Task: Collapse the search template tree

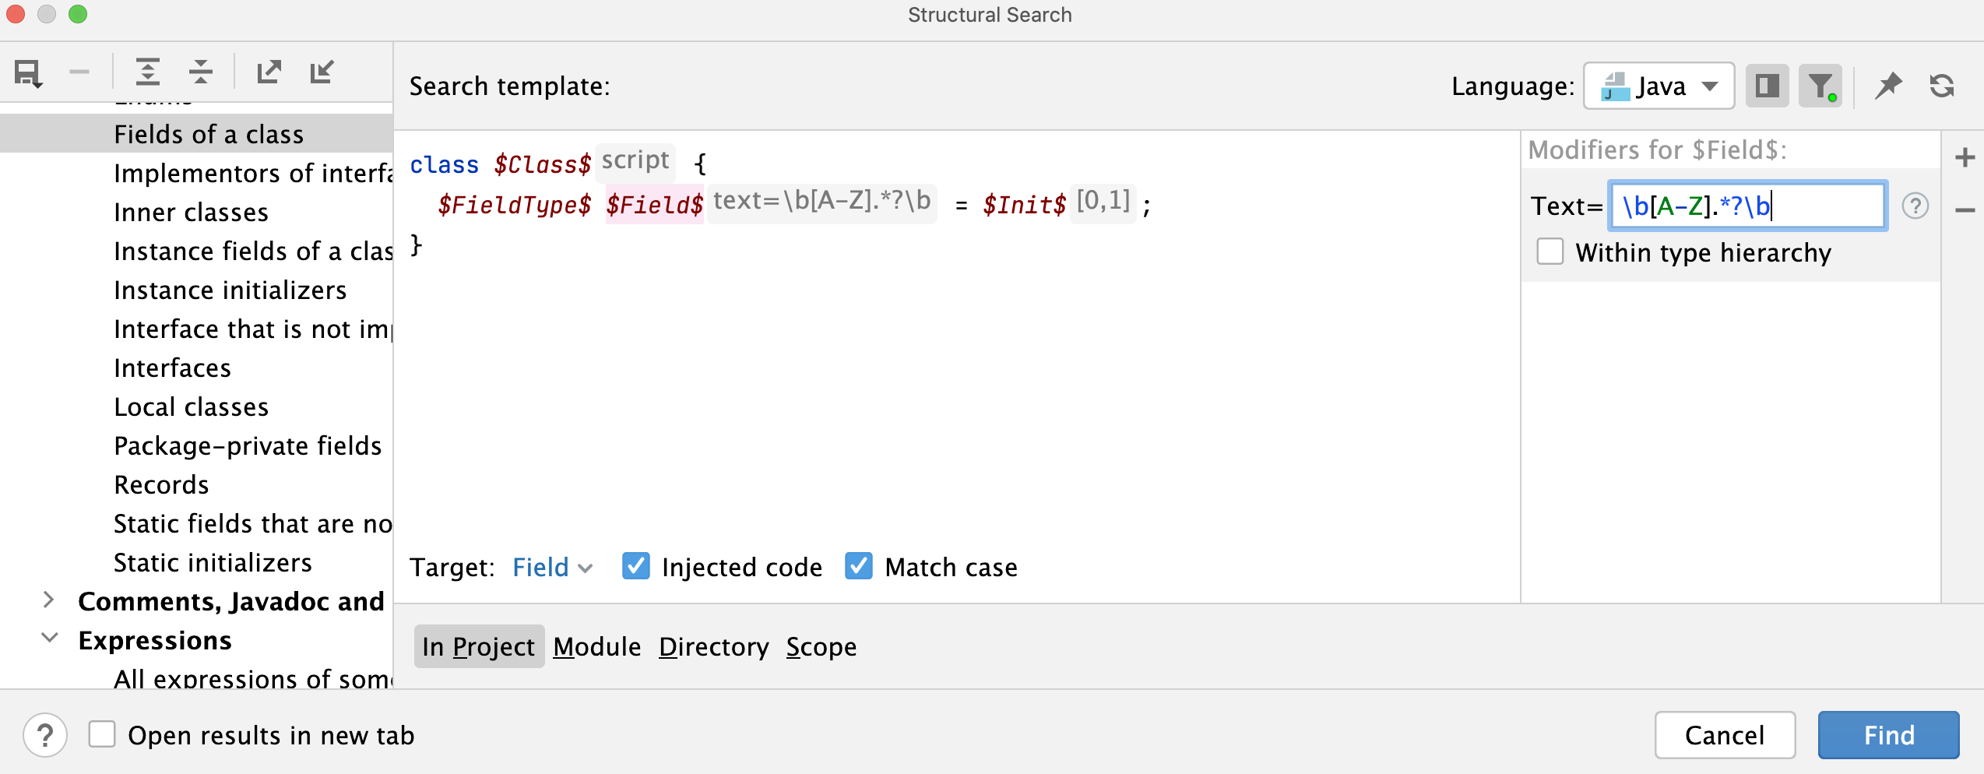Action: tap(200, 72)
